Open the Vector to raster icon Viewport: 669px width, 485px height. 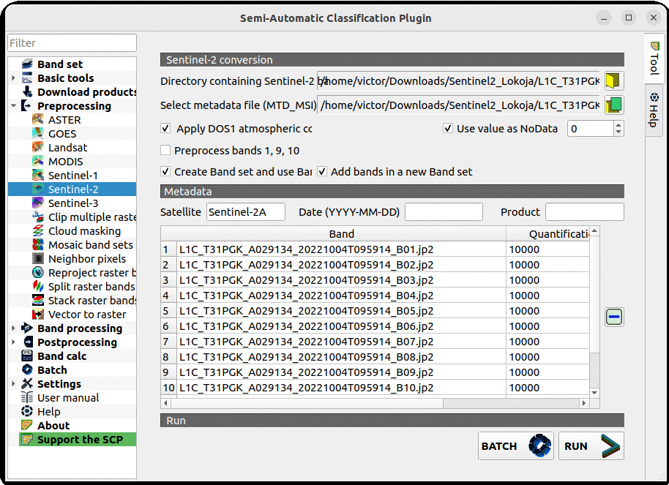[x=38, y=315]
